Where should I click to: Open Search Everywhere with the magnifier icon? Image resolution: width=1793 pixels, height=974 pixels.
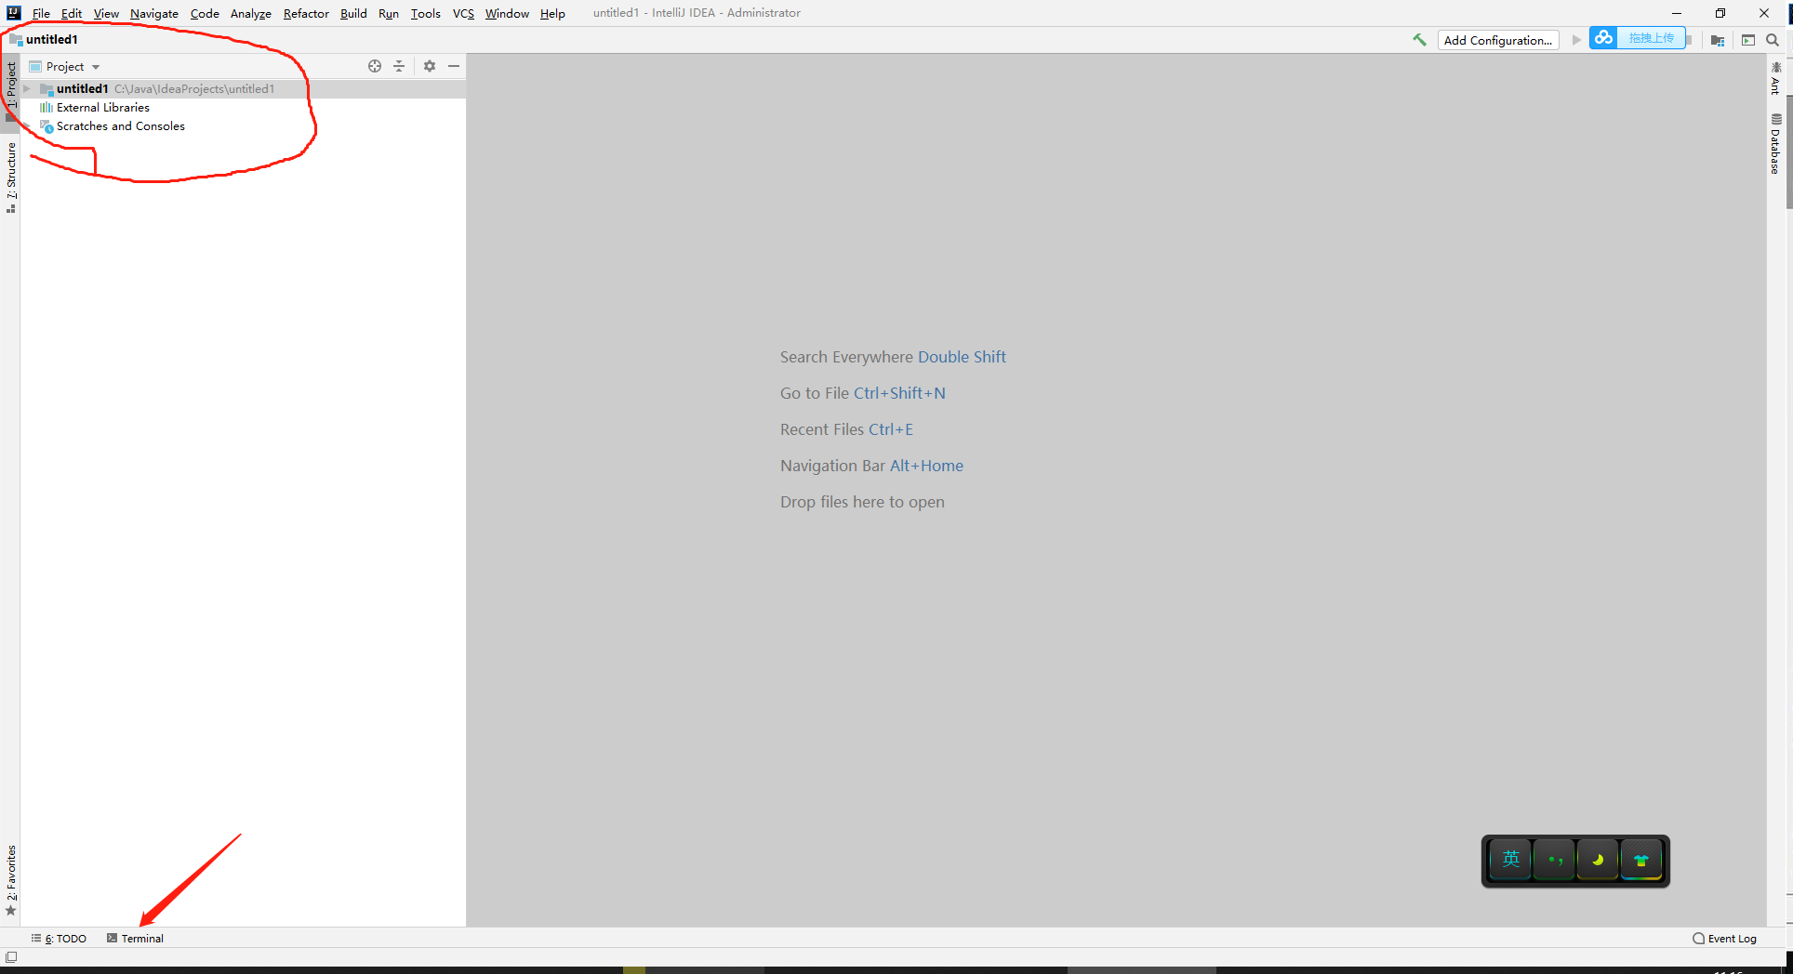tap(1773, 40)
